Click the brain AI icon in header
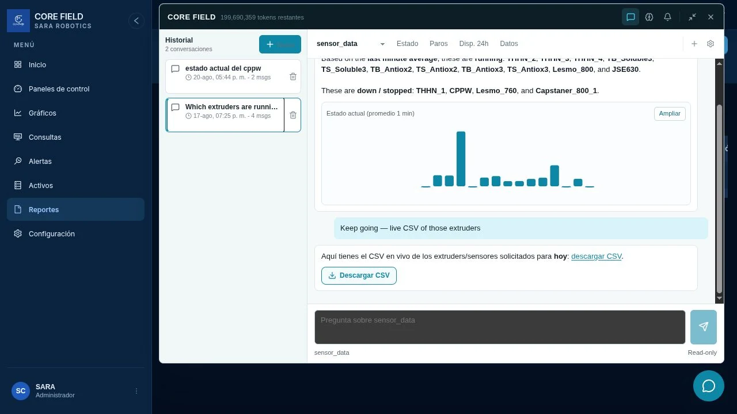 [x=649, y=17]
